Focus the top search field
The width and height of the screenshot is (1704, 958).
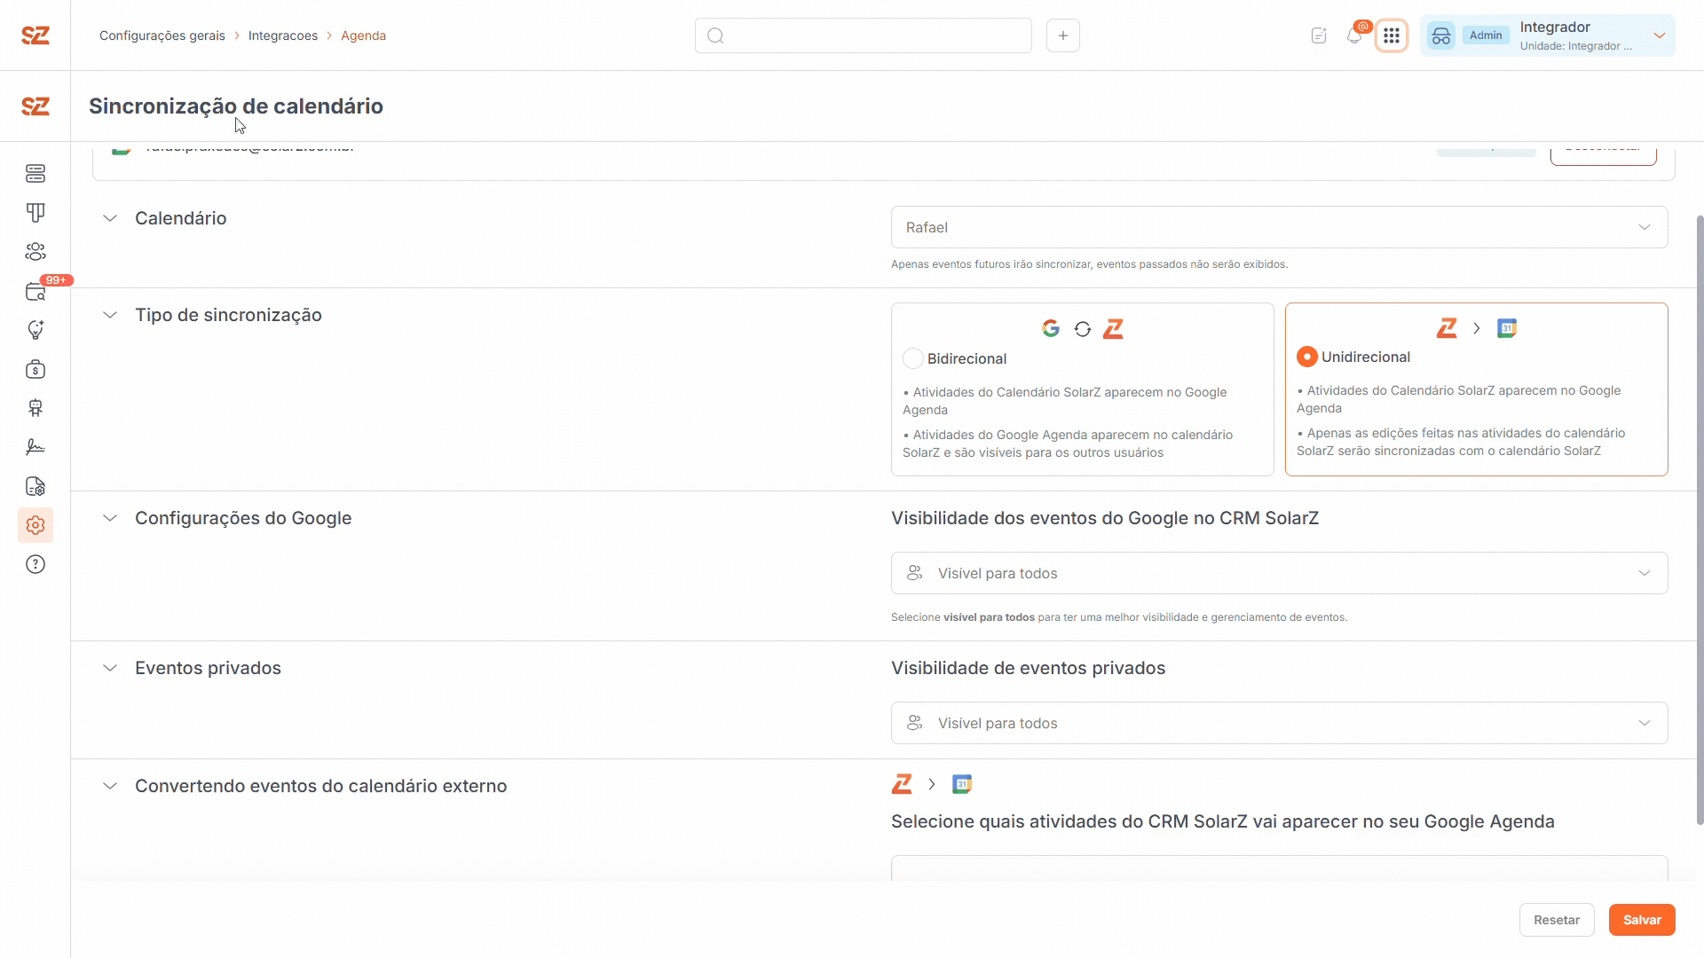864,35
